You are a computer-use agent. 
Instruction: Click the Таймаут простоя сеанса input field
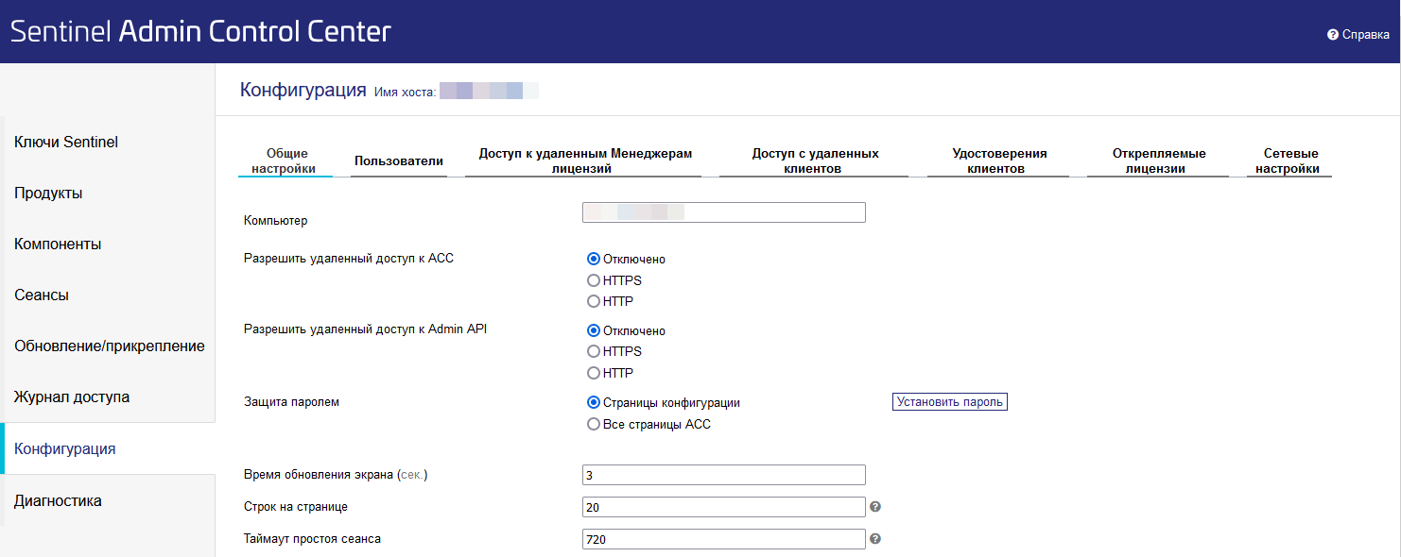click(x=724, y=539)
